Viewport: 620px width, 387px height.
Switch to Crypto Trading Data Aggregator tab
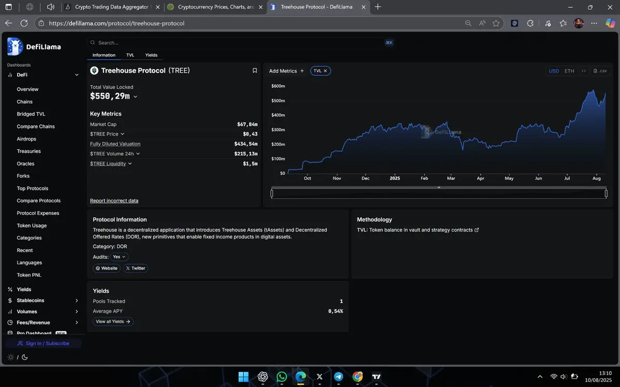pos(112,7)
